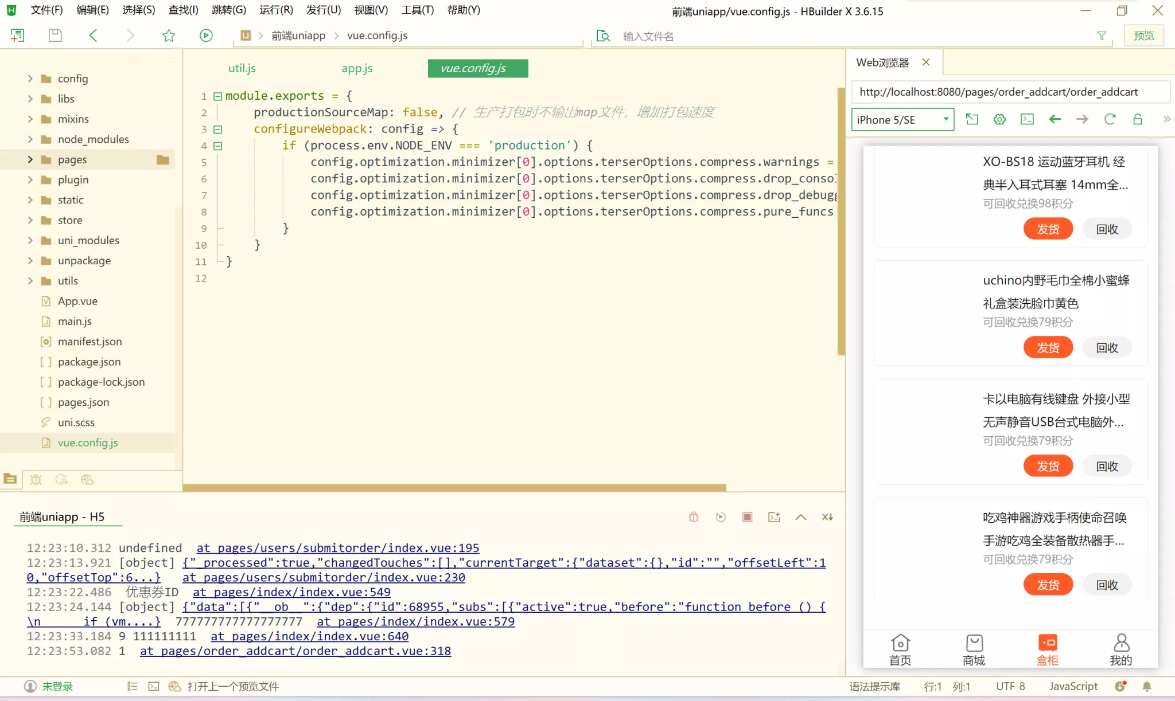Expand the node_modules folder
1175x701 pixels.
(30, 139)
